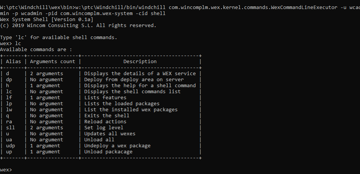Screen dimensions: 360x174
Task: Click the 'Unload all' description
Action: (99, 140)
